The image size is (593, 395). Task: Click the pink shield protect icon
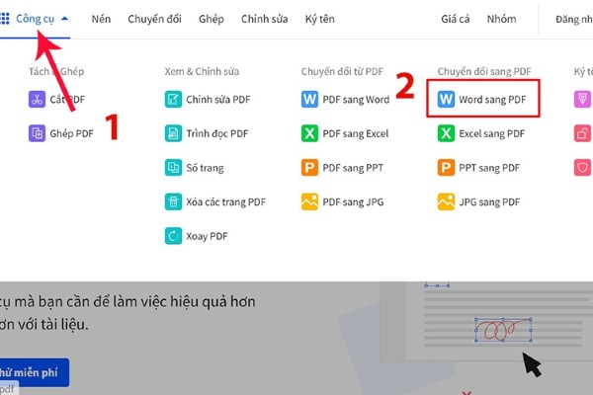[583, 168]
